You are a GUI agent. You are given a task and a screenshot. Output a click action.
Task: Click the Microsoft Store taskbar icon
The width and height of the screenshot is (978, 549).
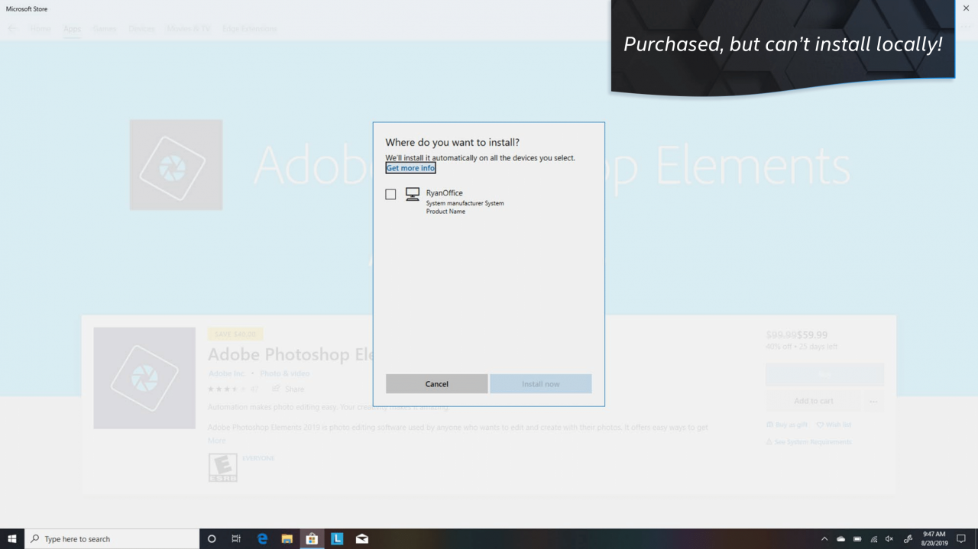tap(312, 538)
